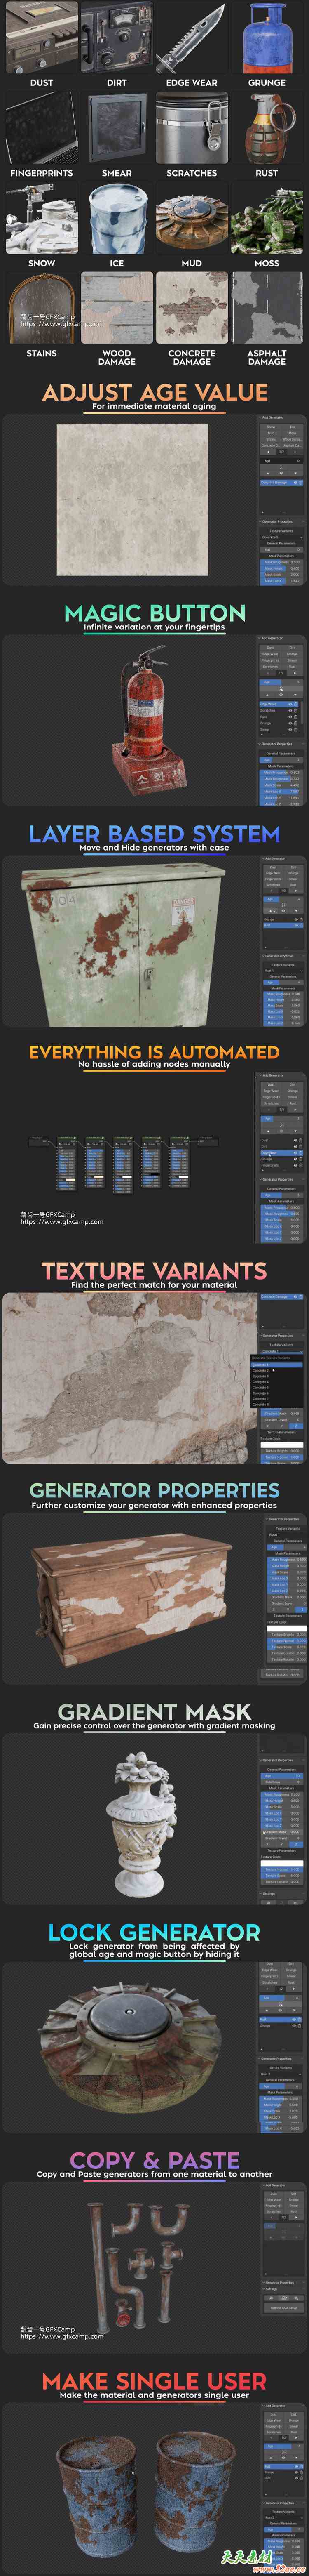The height and width of the screenshot is (2576, 309).
Task: Adjust Gradient Mask slider in Texture Variants panel
Action: [282, 1414]
